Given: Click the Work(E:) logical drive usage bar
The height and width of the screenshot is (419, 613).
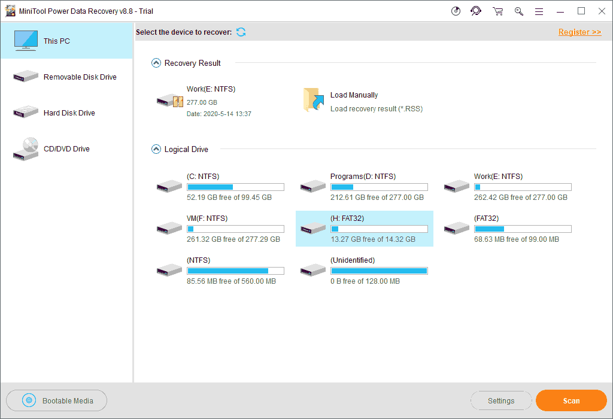Looking at the screenshot, I should tap(523, 187).
